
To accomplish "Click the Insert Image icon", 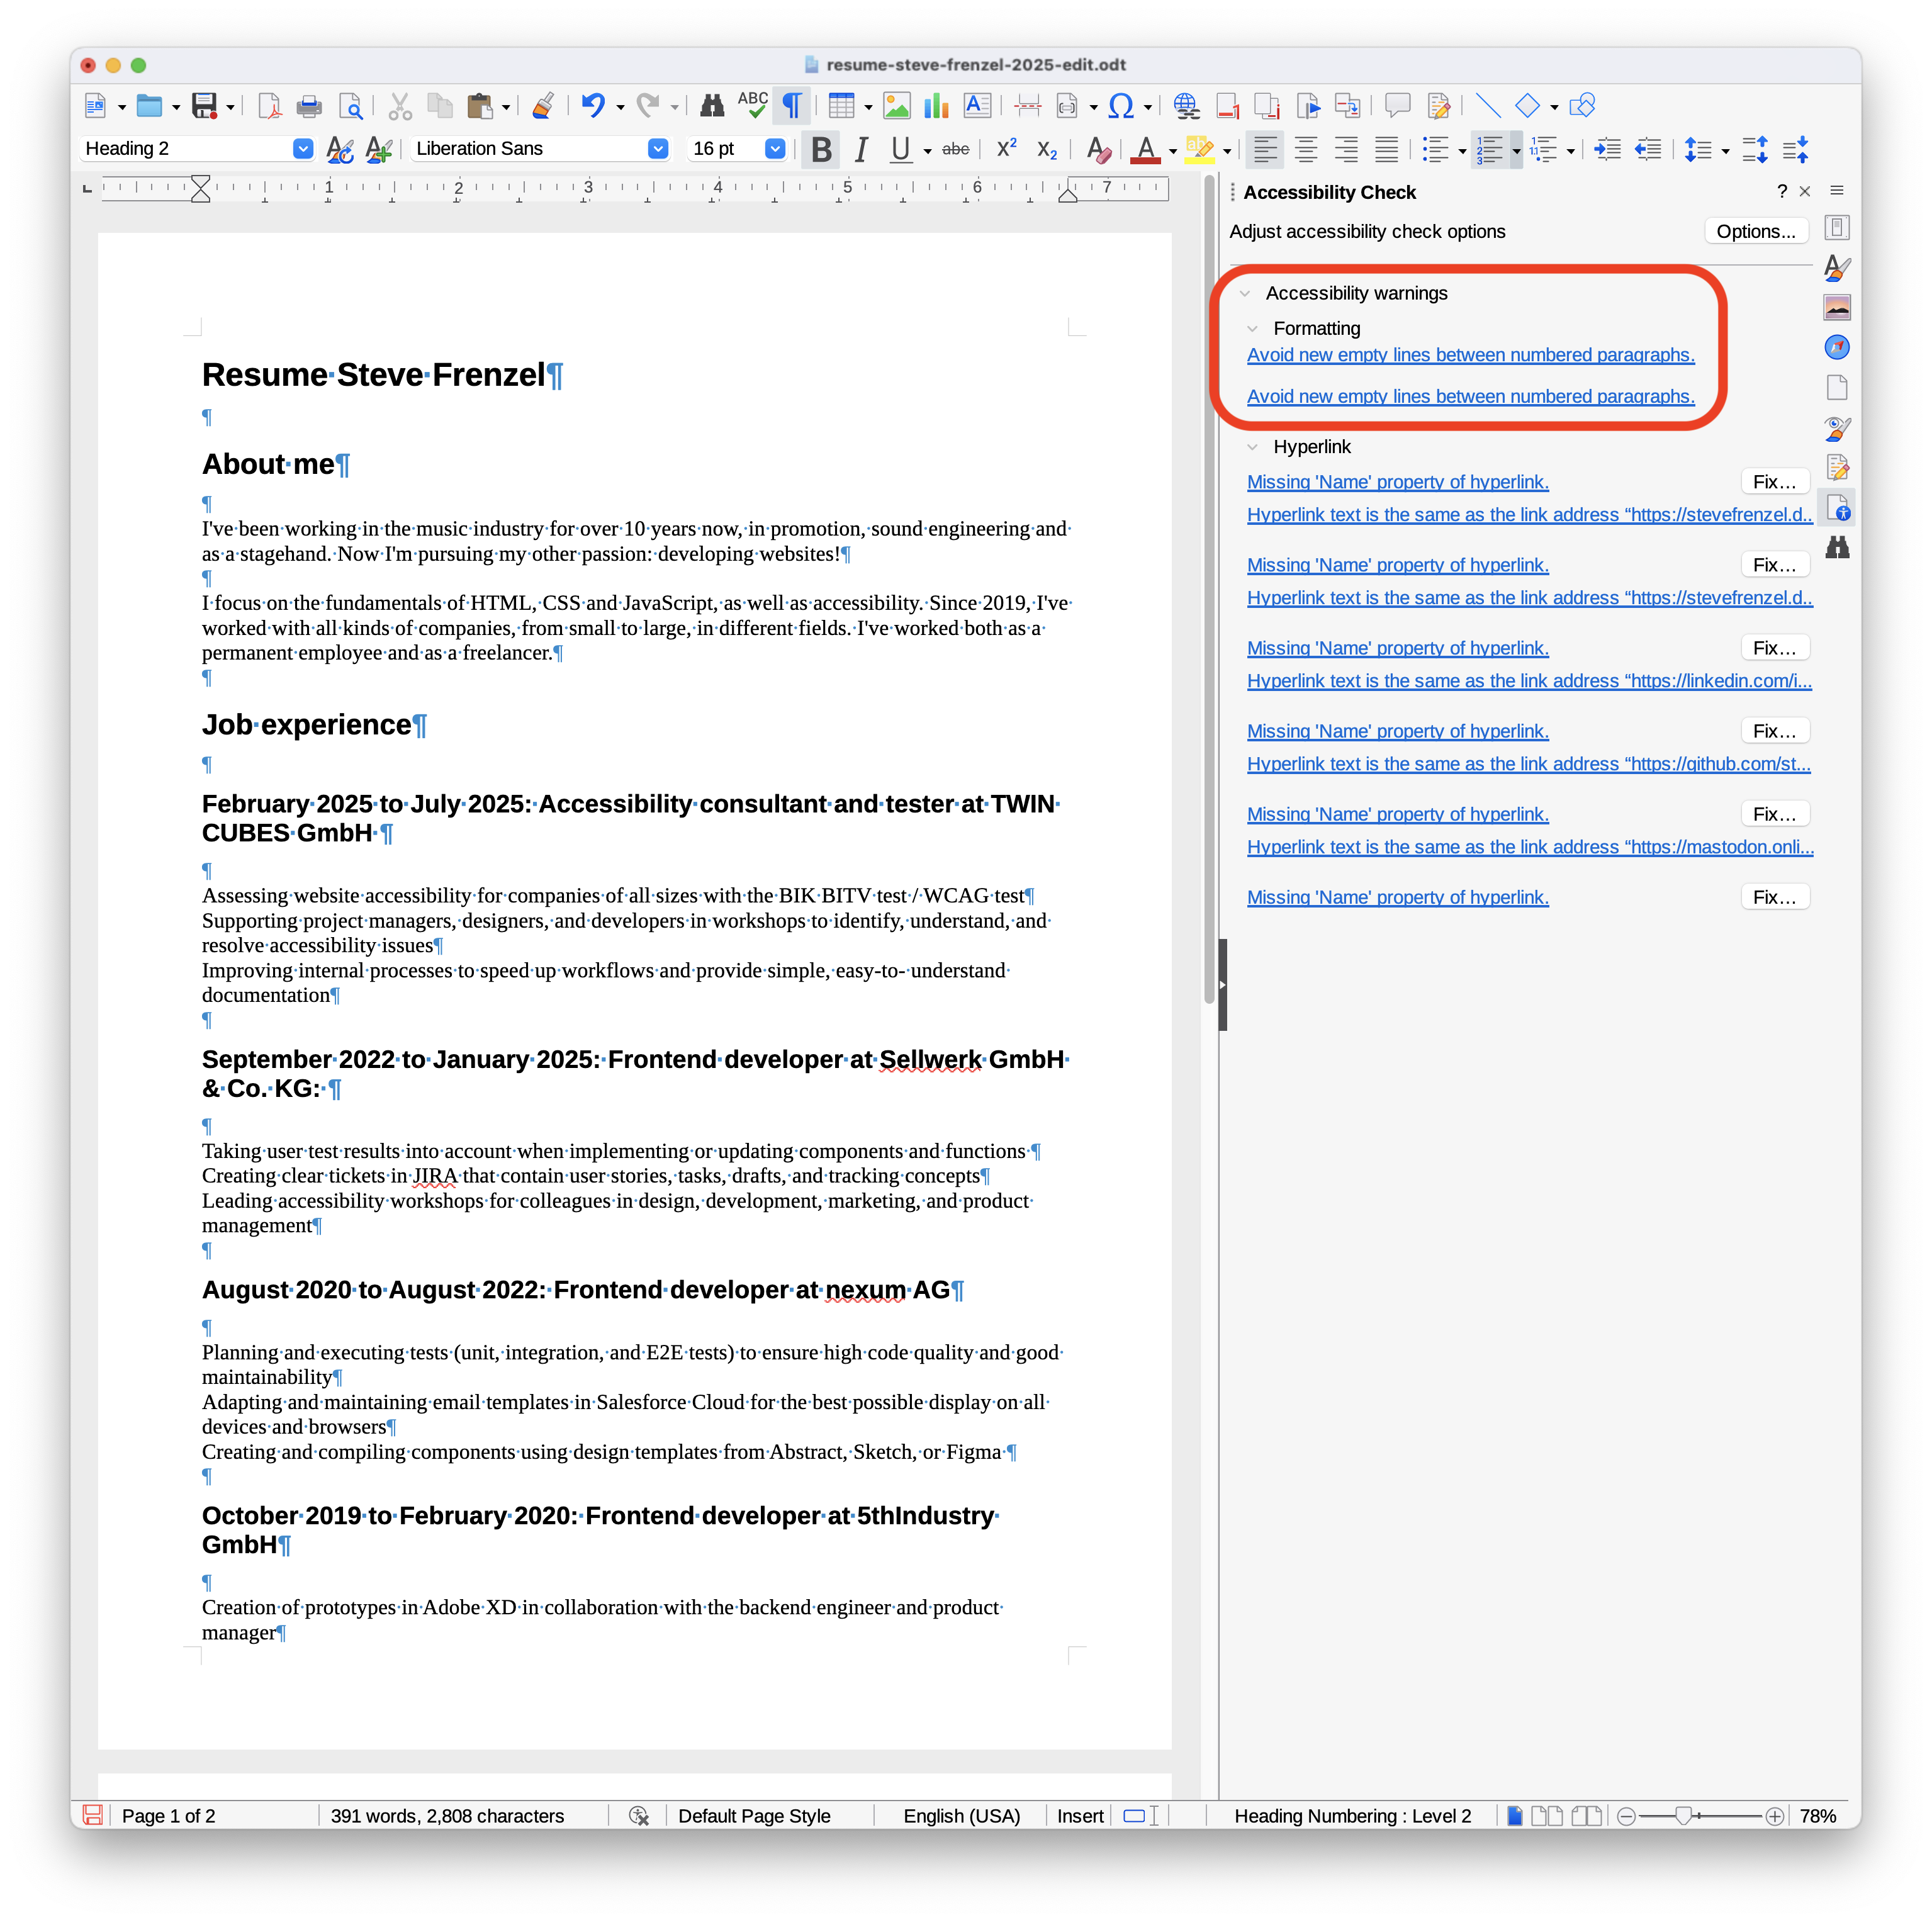I will (x=896, y=106).
